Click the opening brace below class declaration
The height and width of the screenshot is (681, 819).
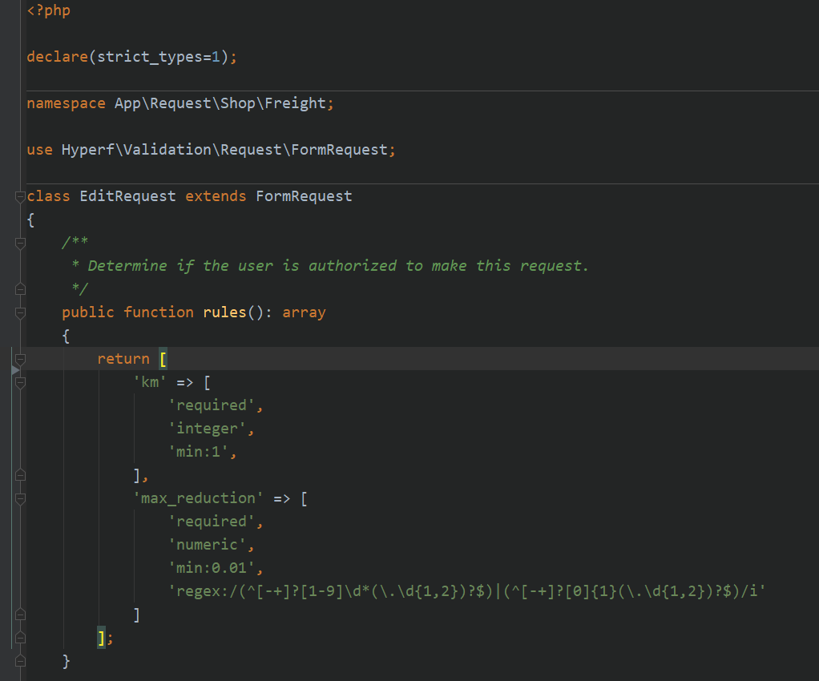[30, 220]
